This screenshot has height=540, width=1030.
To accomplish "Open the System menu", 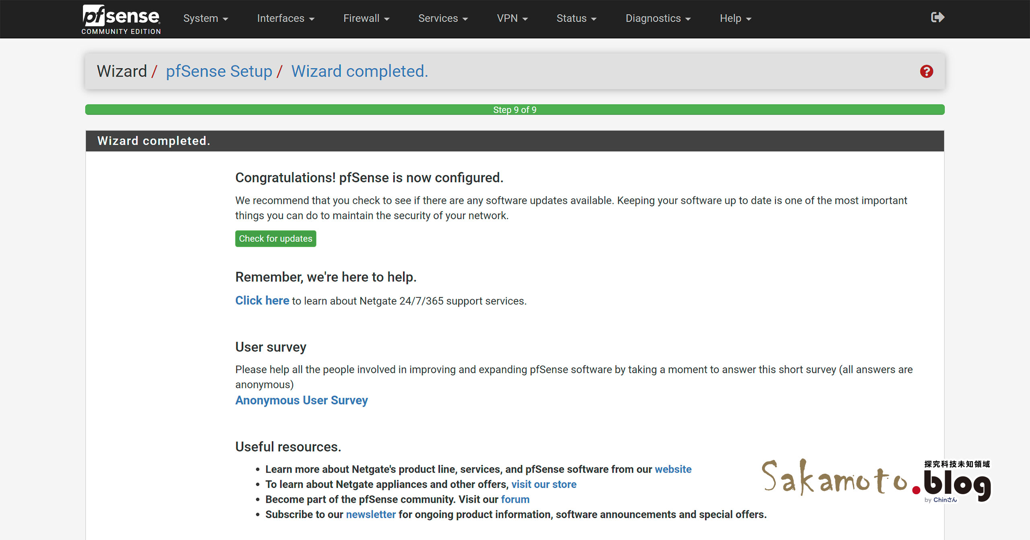I will (206, 18).
